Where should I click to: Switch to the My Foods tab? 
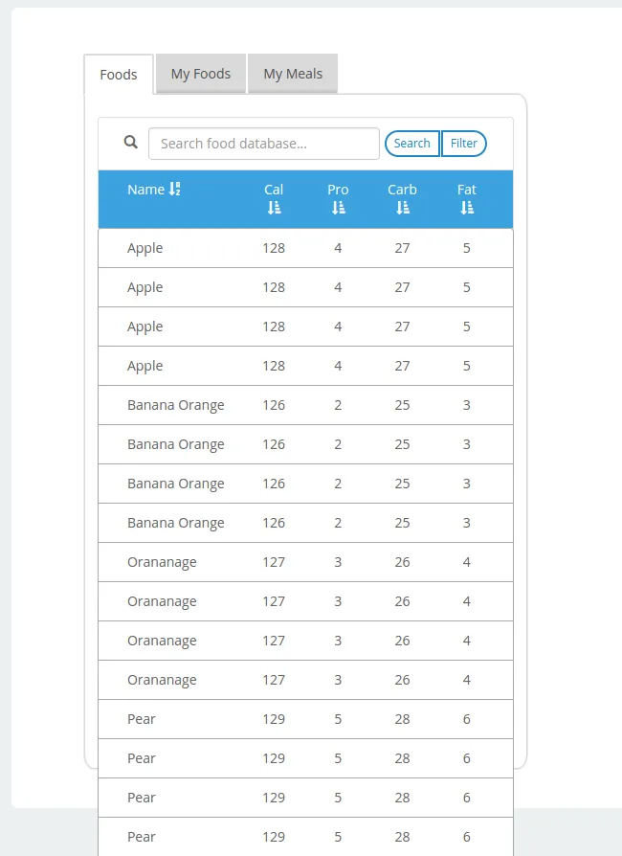[x=201, y=74]
